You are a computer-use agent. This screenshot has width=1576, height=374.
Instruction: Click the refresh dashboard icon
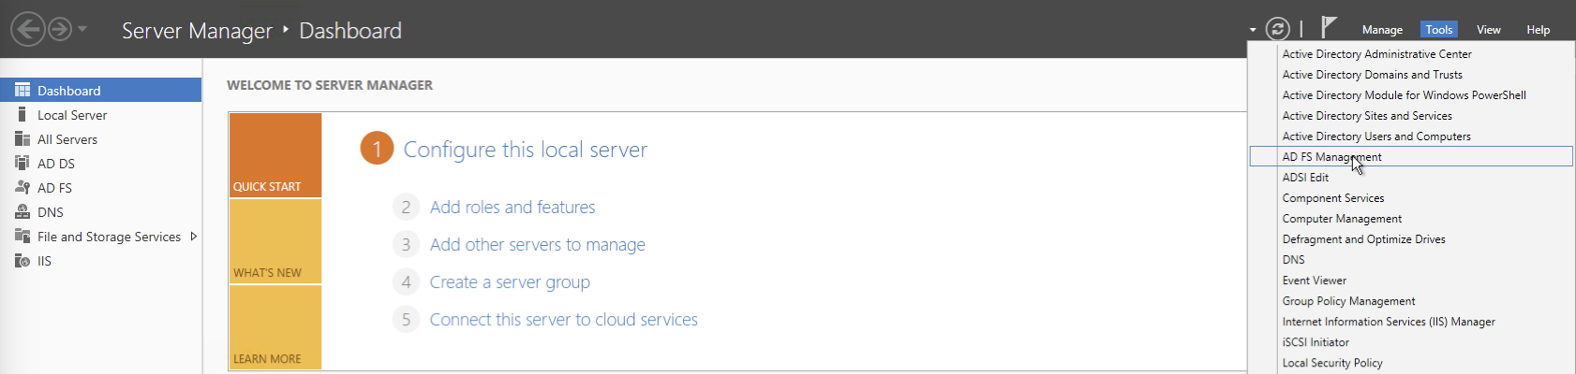(x=1277, y=30)
